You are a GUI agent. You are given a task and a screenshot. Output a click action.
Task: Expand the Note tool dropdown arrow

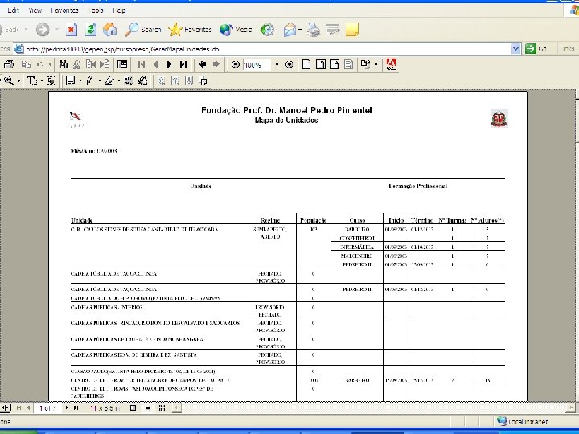(x=80, y=81)
